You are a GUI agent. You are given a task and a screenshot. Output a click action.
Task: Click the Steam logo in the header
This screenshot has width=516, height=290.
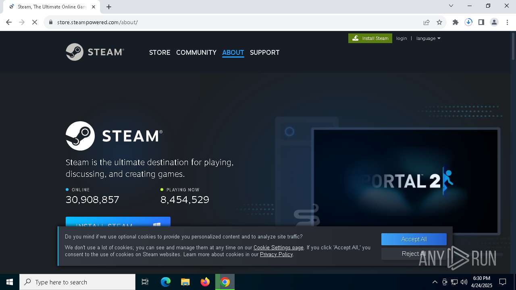95,52
